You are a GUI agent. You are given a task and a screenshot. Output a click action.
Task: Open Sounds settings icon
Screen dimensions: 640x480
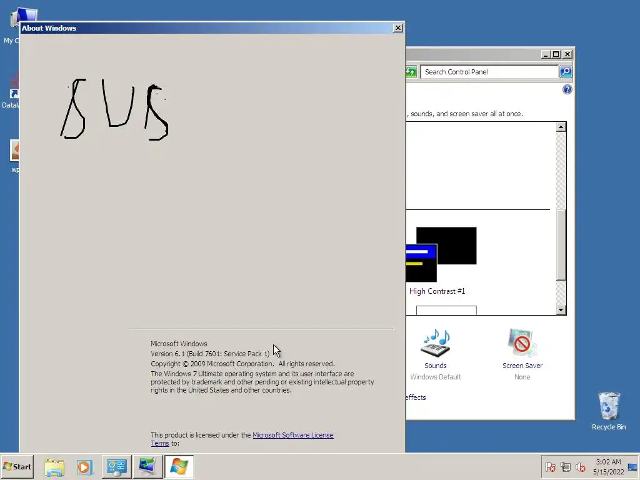click(436, 342)
